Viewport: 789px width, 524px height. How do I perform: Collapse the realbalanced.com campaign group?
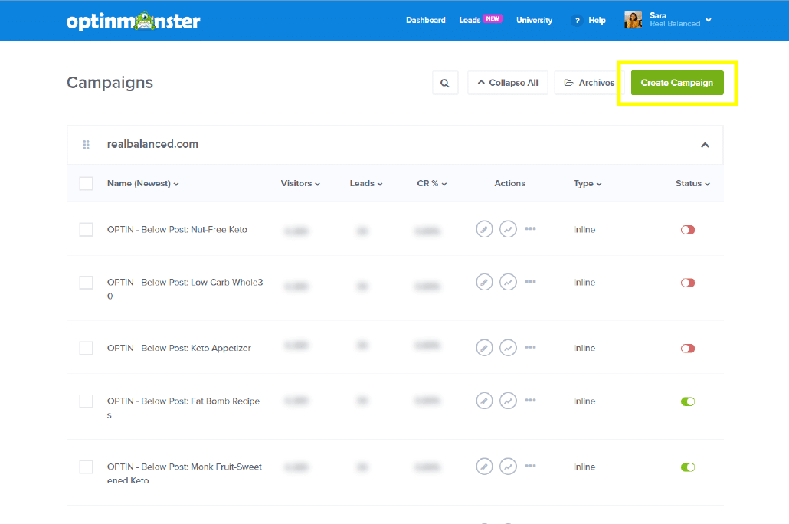click(x=705, y=145)
